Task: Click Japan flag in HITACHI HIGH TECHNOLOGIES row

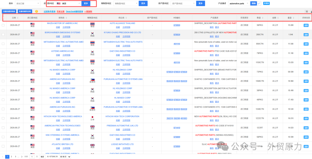Action: [x=92, y=117]
